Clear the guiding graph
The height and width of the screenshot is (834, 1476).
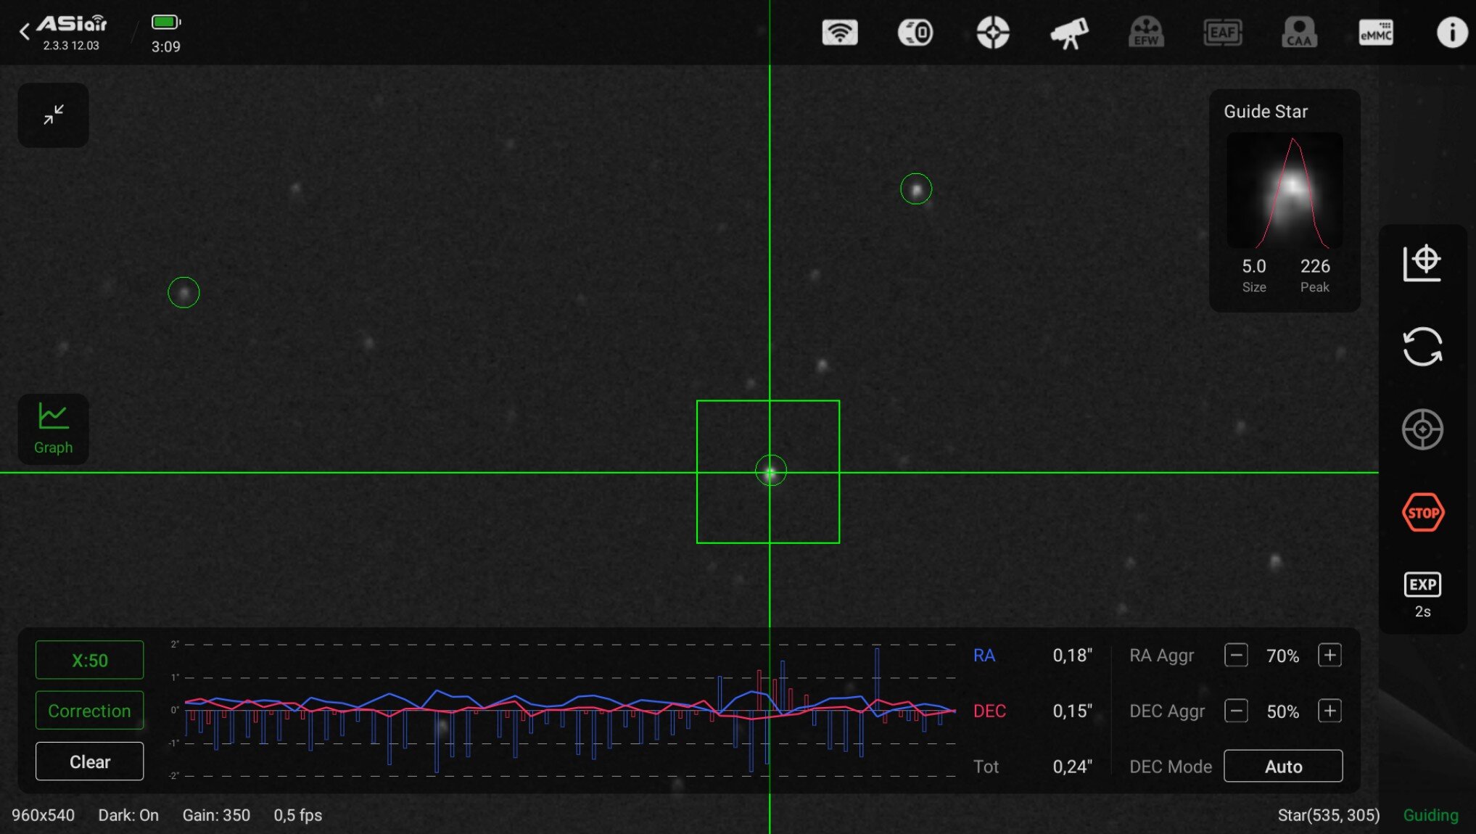89,761
